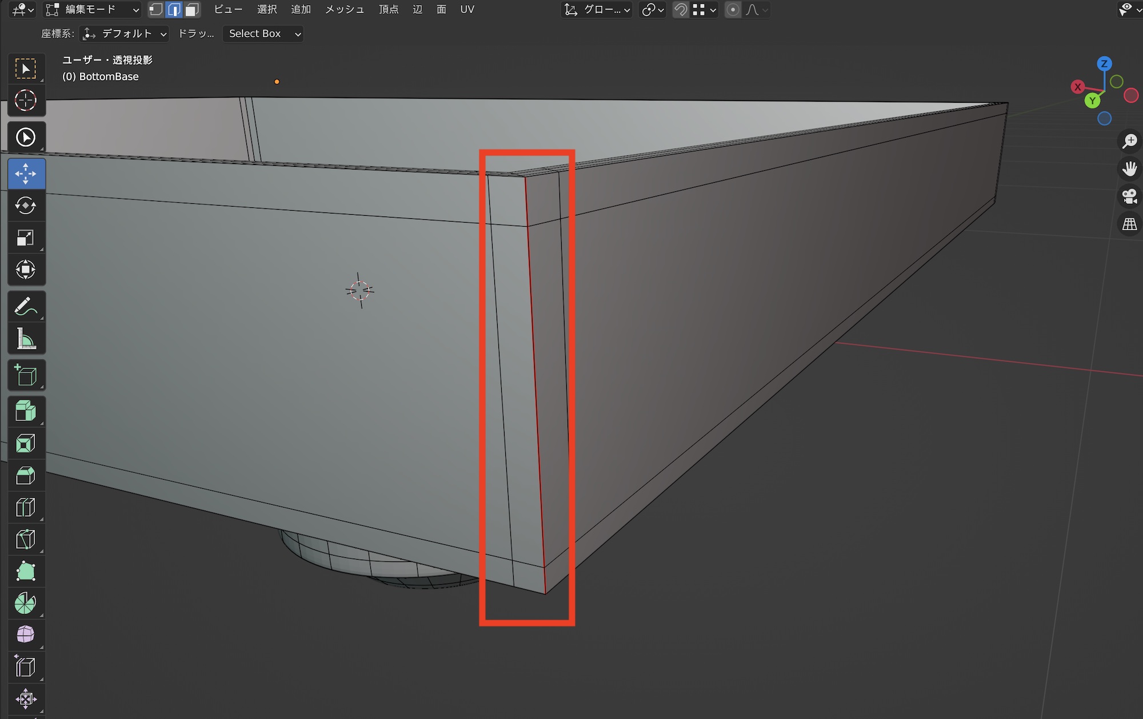
Task: Toggle proportional editing
Action: pyautogui.click(x=733, y=10)
